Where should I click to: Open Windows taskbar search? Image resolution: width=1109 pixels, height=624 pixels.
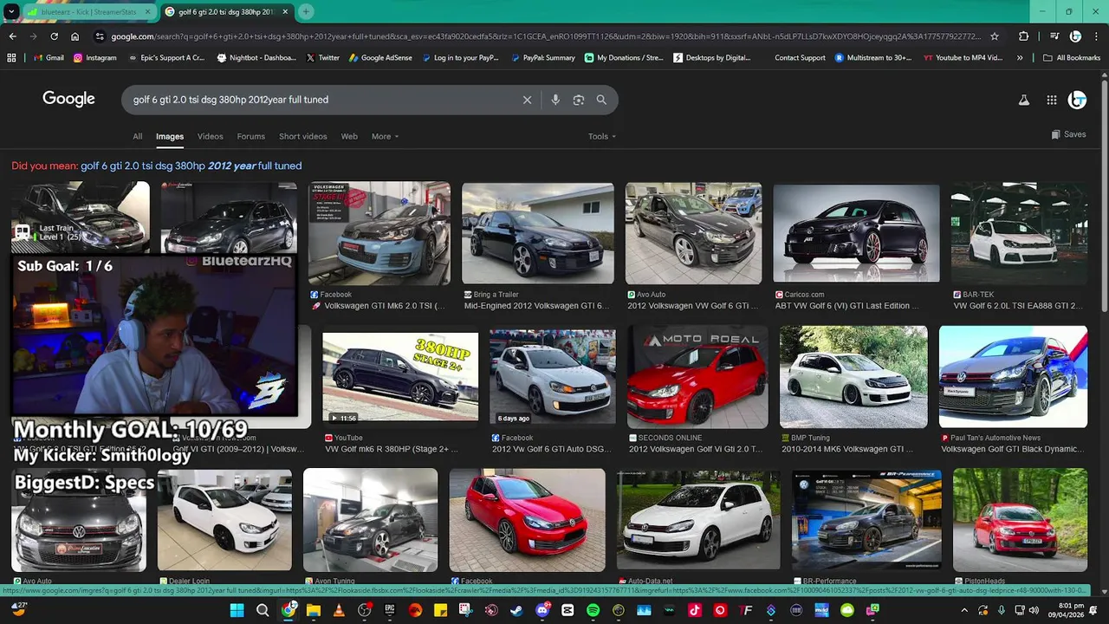[x=263, y=610]
